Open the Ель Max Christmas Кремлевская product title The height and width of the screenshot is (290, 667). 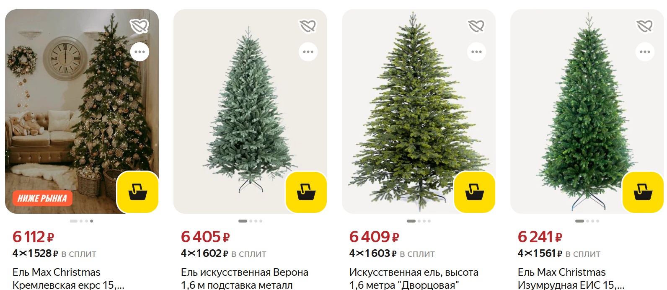click(x=68, y=279)
